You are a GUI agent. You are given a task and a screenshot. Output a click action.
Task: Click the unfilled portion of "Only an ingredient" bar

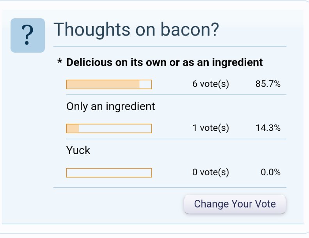coord(115,128)
